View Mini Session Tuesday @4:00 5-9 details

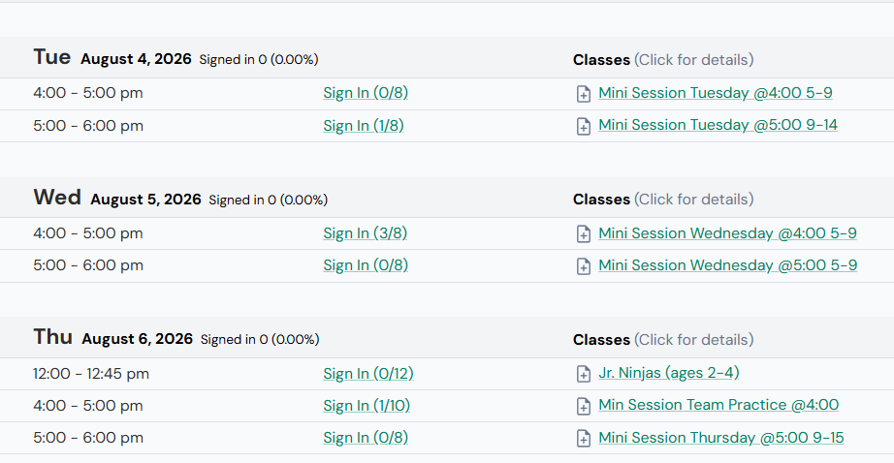[716, 93]
